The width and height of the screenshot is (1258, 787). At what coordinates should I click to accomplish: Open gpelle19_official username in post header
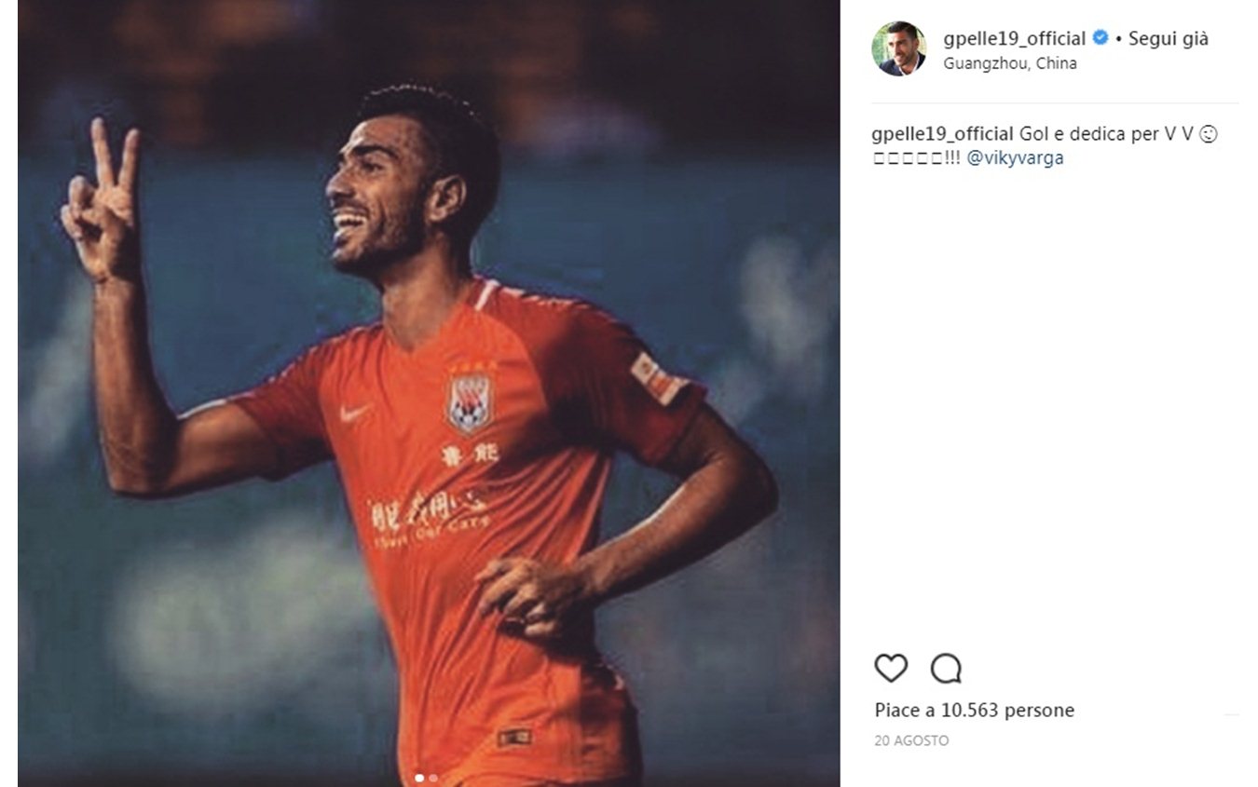(1015, 39)
